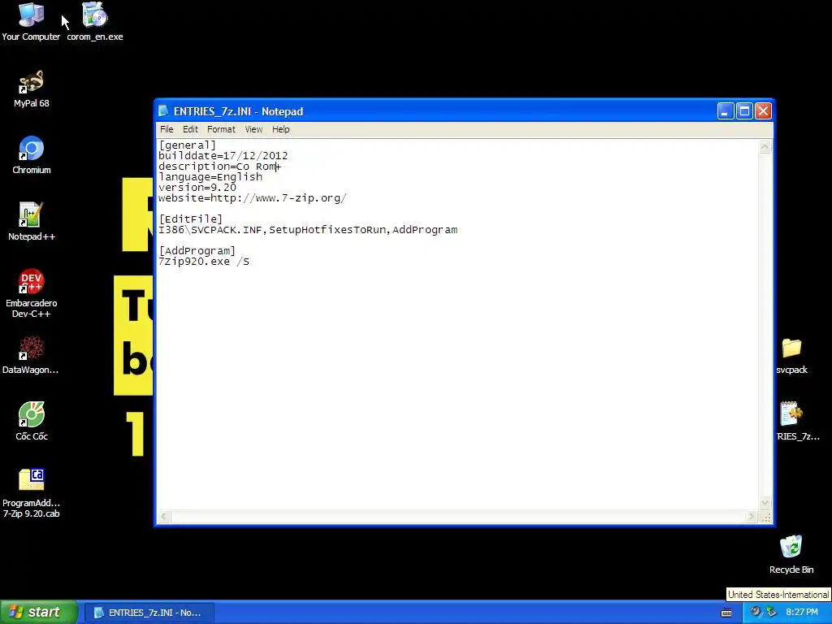The image size is (832, 624).
Task: Close the Notepad window
Action: click(763, 110)
